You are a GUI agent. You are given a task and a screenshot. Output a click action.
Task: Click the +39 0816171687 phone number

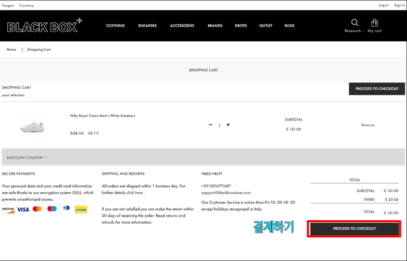216,186
